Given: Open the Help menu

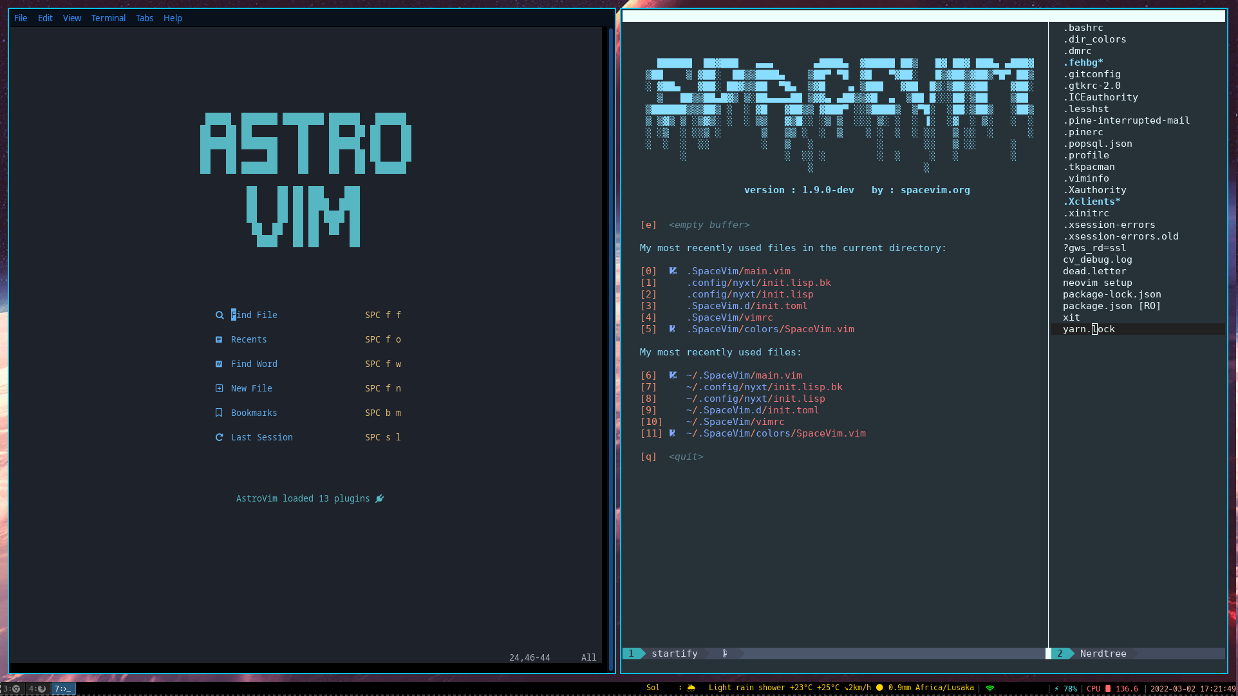Looking at the screenshot, I should [x=173, y=18].
